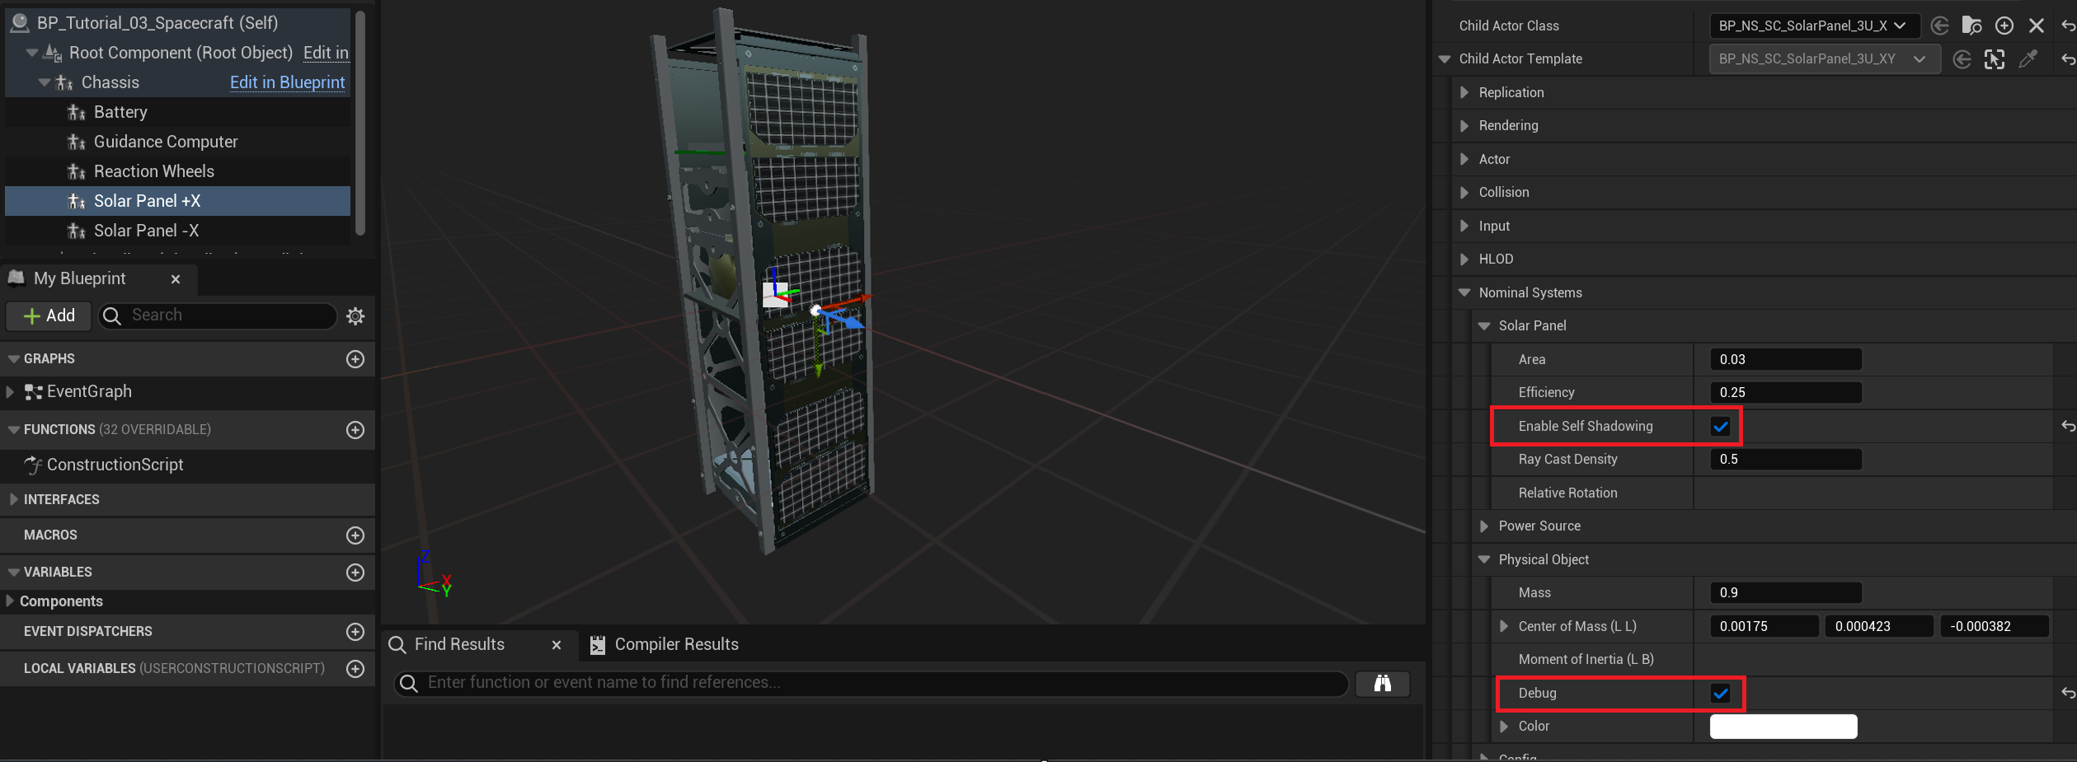Open the white Color swatch picker
The height and width of the screenshot is (762, 2077).
pyautogui.click(x=1783, y=727)
